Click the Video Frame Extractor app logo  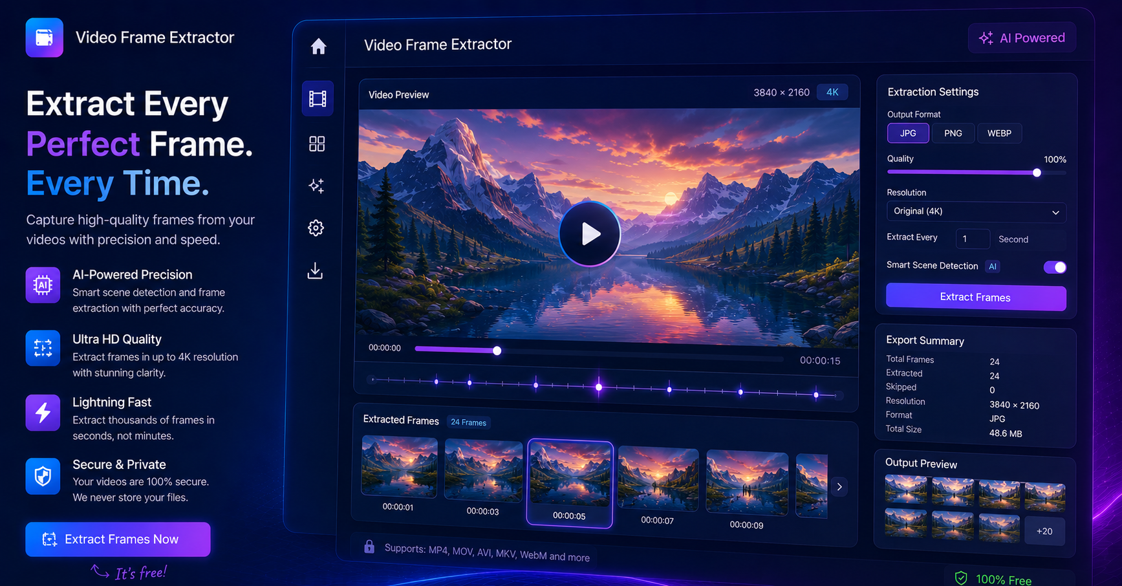(45, 38)
